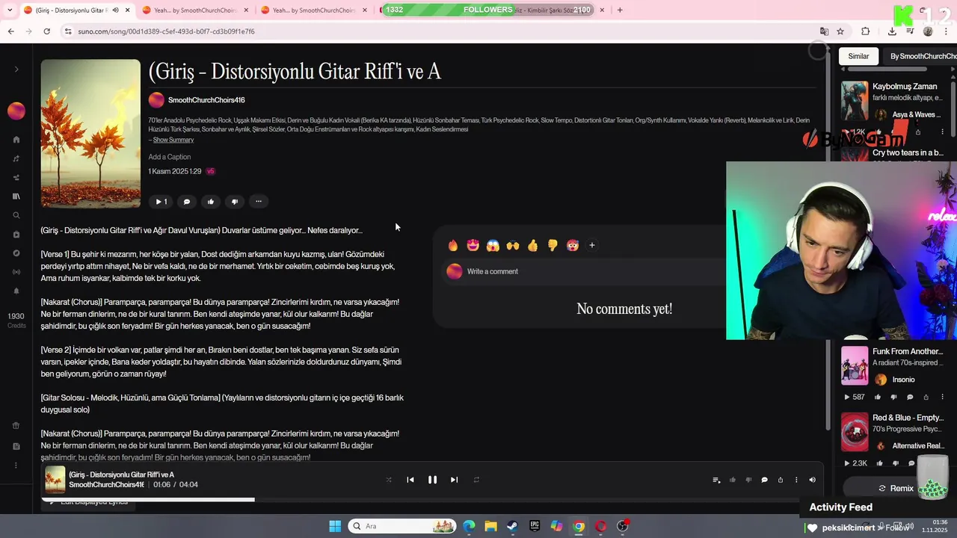Open the gift icon in the sidebar
The image size is (957, 538).
point(16,426)
